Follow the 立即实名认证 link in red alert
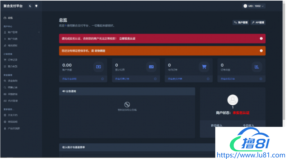 click(127, 38)
